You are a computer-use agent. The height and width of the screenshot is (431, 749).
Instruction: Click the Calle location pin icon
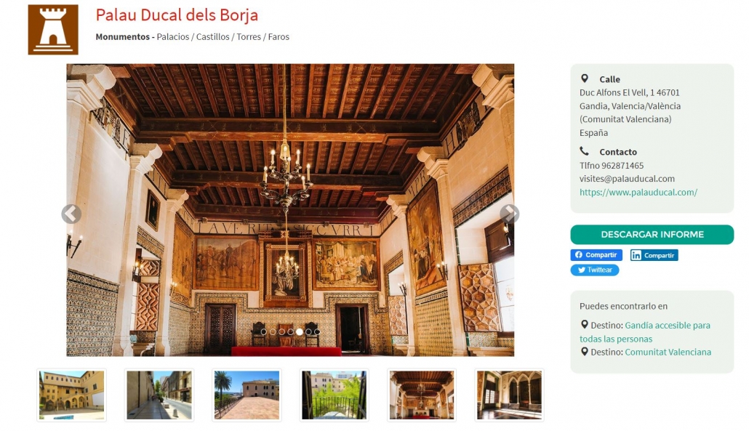(x=584, y=78)
